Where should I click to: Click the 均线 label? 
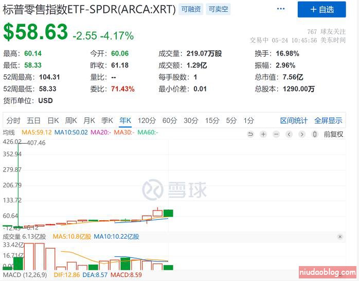tap(9, 132)
